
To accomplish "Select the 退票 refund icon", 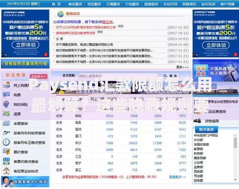I will click(x=6, y=114).
